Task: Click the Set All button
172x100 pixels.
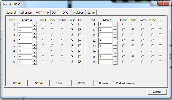Action: (x=39, y=83)
